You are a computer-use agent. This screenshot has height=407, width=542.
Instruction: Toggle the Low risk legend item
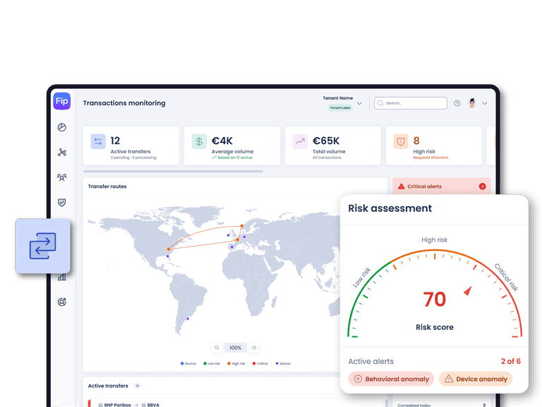[x=212, y=363]
